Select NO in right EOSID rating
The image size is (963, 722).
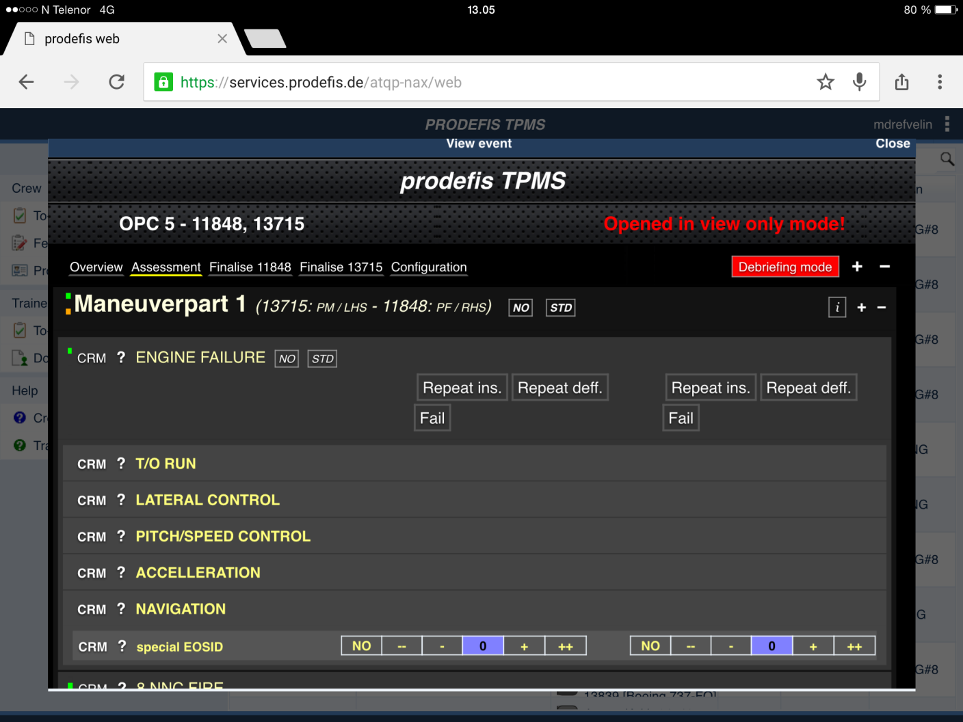point(650,646)
